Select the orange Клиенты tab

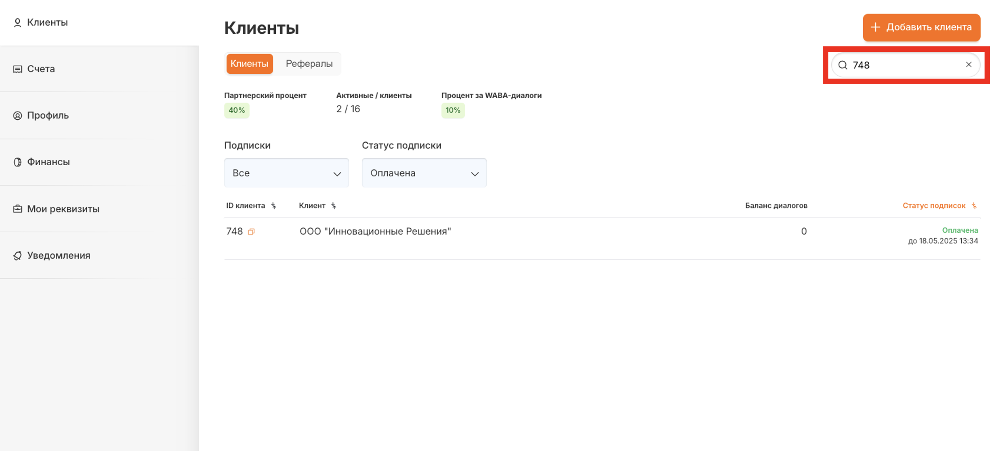click(249, 64)
